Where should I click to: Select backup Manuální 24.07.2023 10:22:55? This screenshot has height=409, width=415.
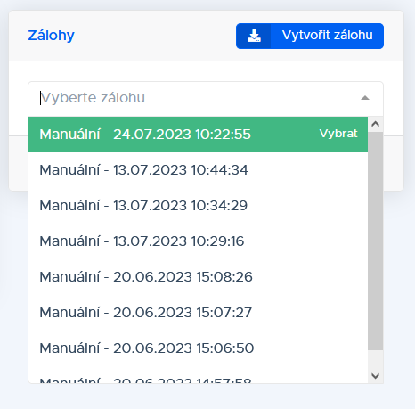click(198, 135)
